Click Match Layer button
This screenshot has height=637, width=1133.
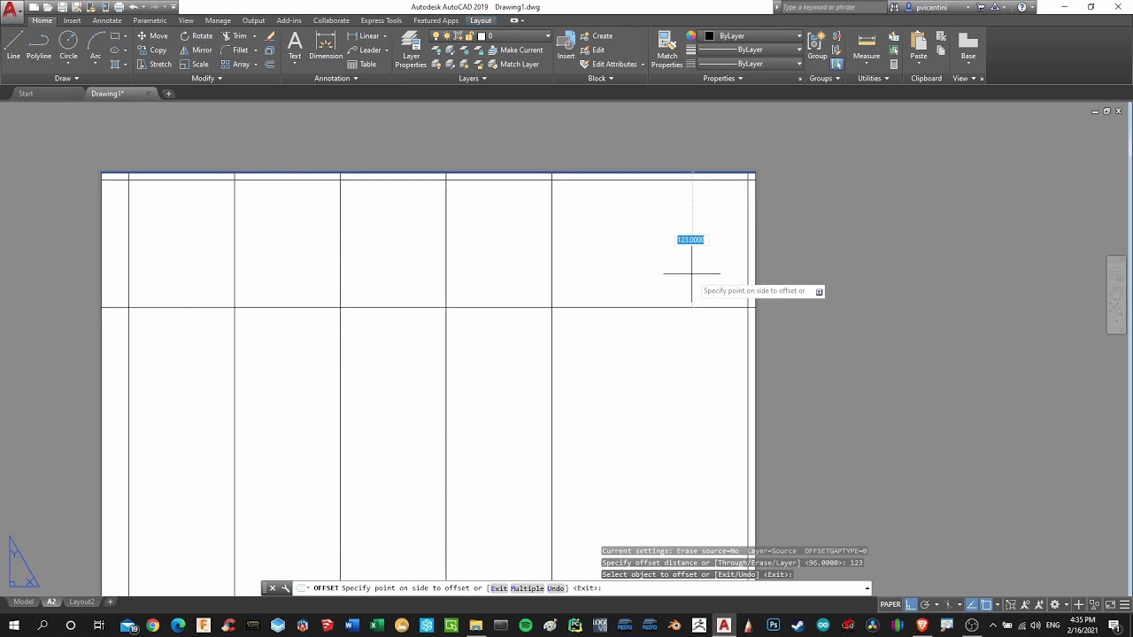[513, 65]
